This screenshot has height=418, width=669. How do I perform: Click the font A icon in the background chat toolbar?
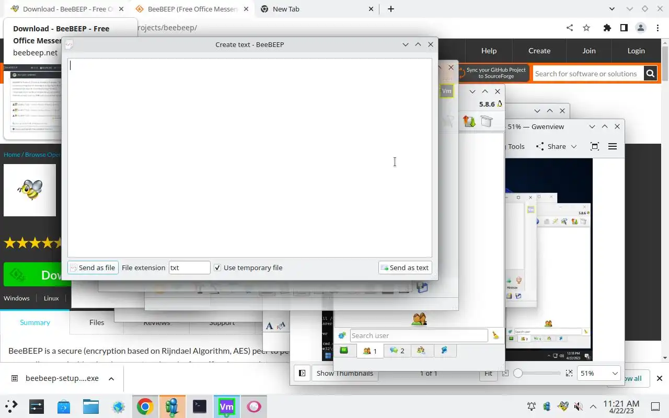pyautogui.click(x=269, y=326)
